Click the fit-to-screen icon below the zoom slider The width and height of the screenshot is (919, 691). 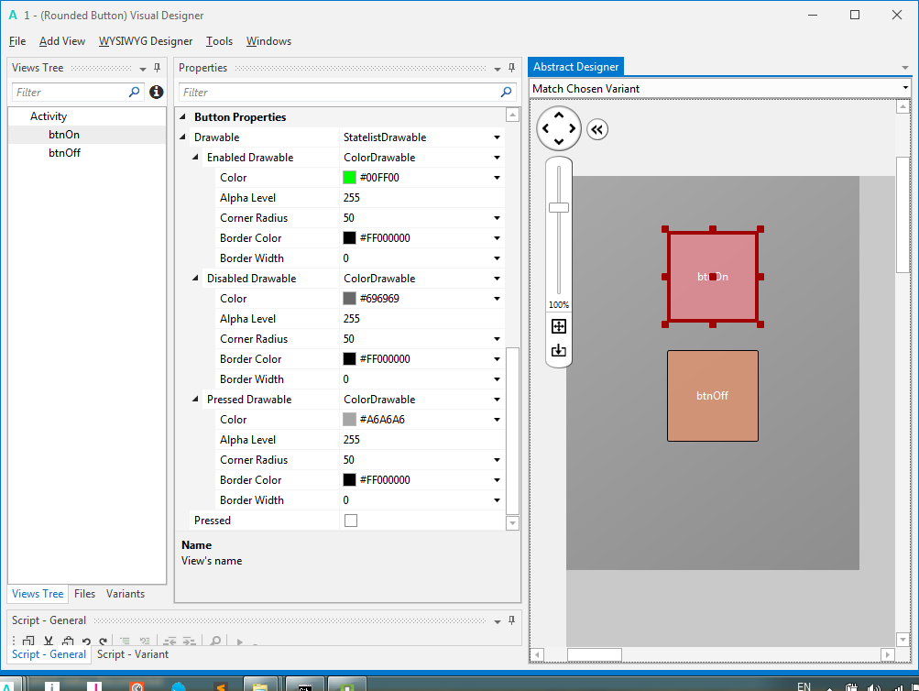pyautogui.click(x=559, y=325)
